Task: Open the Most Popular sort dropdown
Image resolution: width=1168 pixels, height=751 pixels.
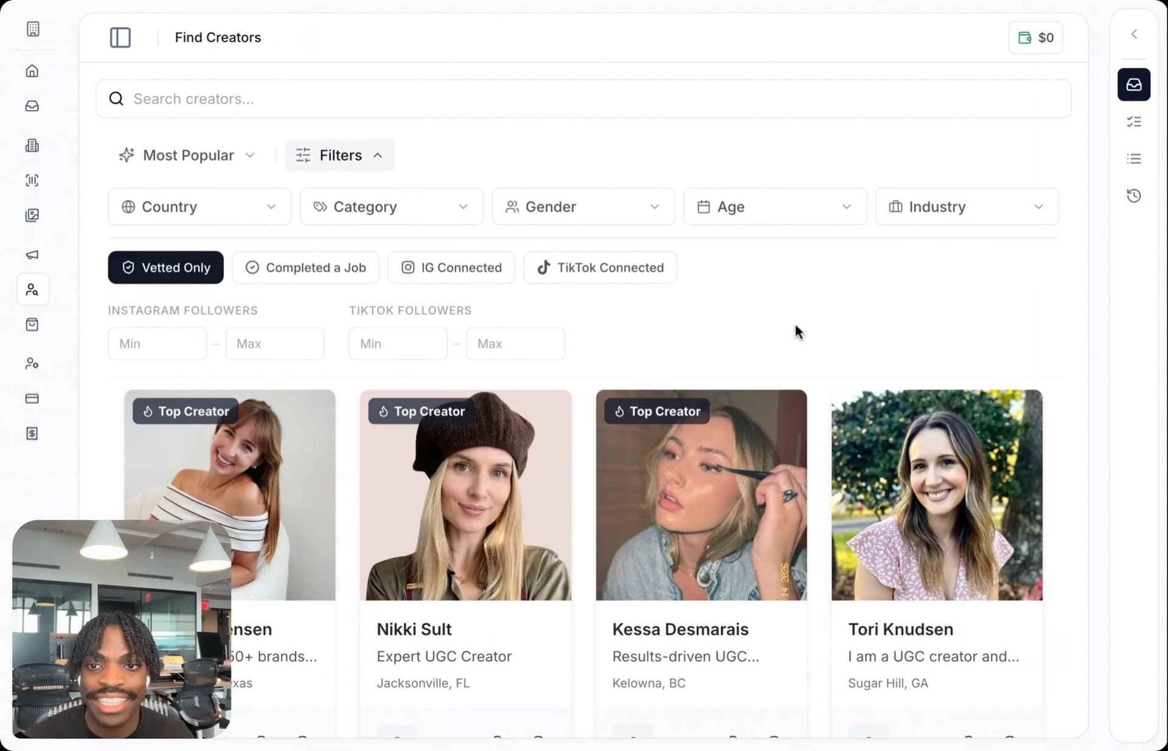Action: click(x=187, y=155)
